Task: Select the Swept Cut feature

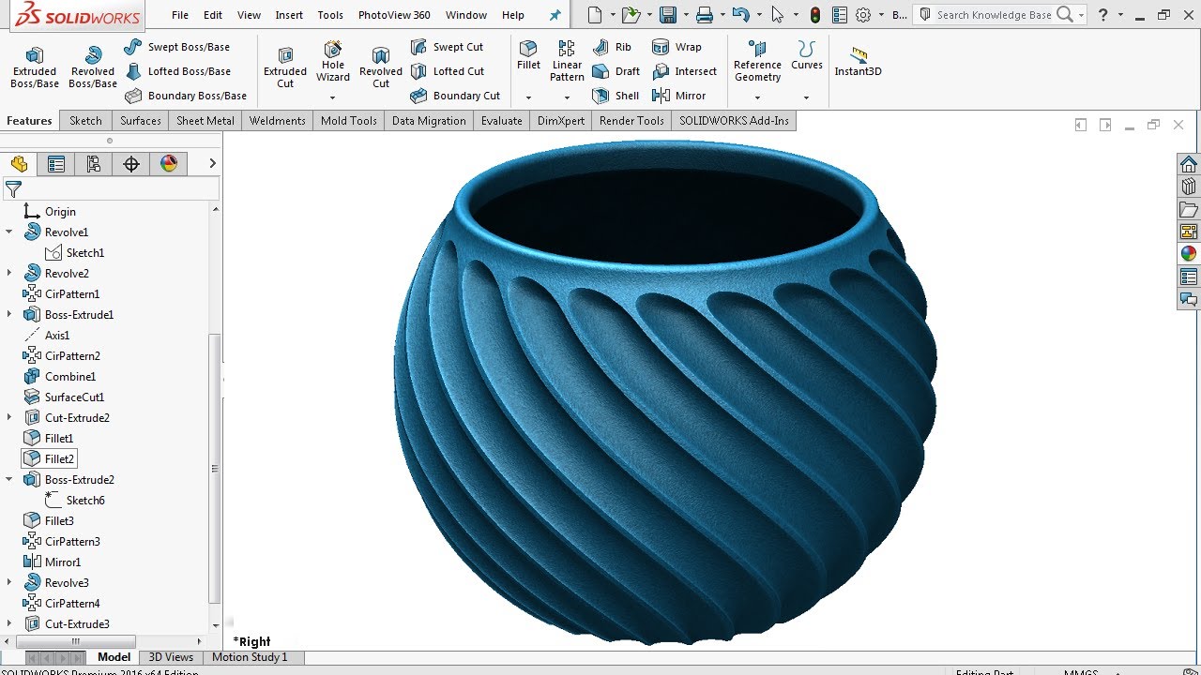Action: (448, 47)
